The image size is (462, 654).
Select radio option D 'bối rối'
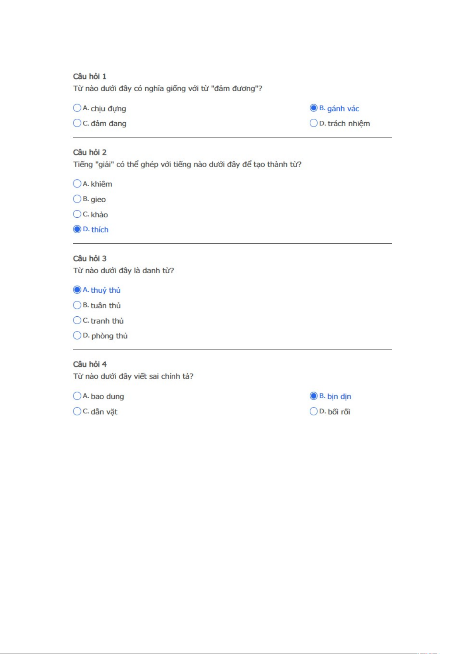coord(314,411)
